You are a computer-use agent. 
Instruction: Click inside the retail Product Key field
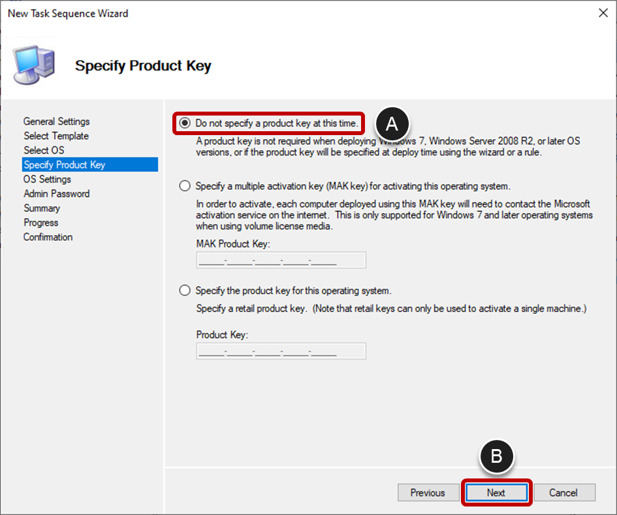(281, 351)
